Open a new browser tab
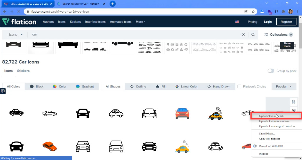302x160 pixels. pos(113,4)
